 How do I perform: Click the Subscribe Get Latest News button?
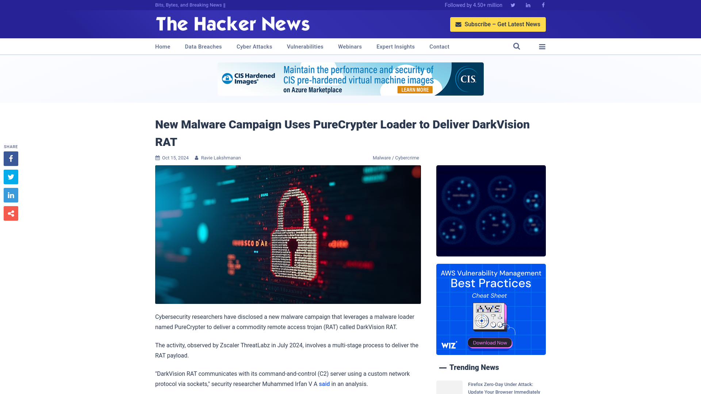(x=498, y=24)
